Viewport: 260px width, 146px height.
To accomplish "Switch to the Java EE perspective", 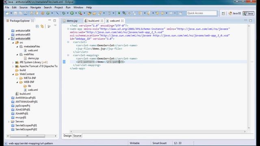I will pos(235,13).
